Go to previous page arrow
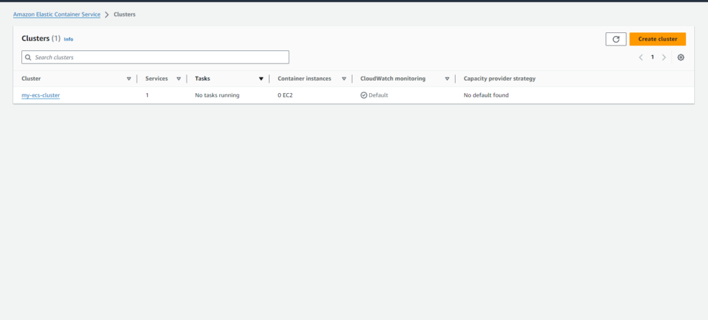The height and width of the screenshot is (320, 708). pyautogui.click(x=641, y=57)
